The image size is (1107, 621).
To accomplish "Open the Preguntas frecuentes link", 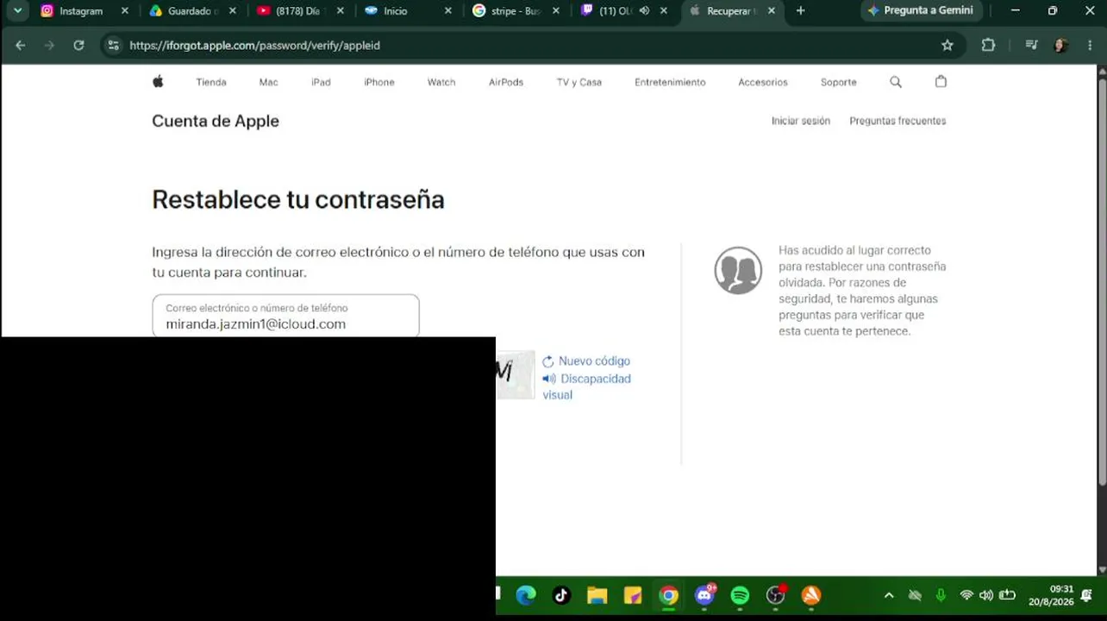I will (x=897, y=121).
